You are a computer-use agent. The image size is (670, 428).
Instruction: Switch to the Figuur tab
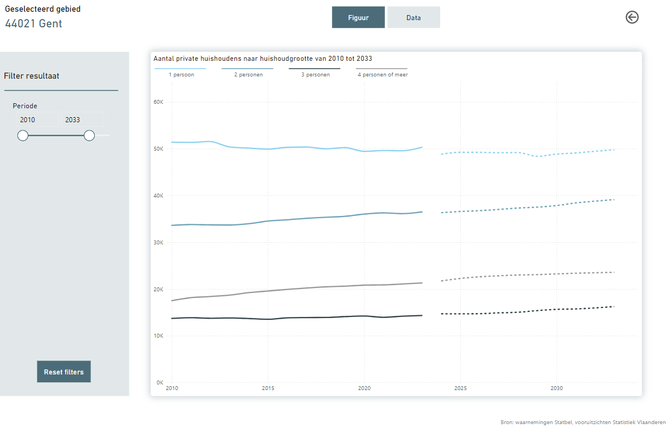point(358,17)
